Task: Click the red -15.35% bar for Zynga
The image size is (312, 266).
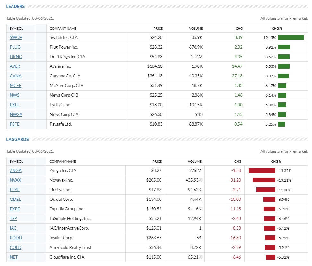Action: pos(262,171)
